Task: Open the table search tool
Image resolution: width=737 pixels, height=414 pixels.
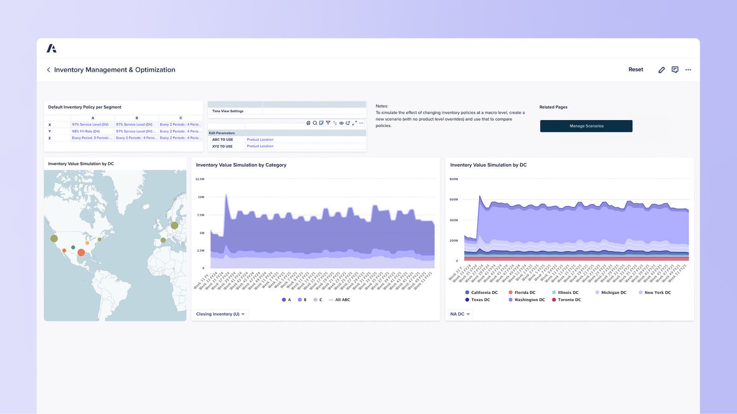Action: [315, 123]
